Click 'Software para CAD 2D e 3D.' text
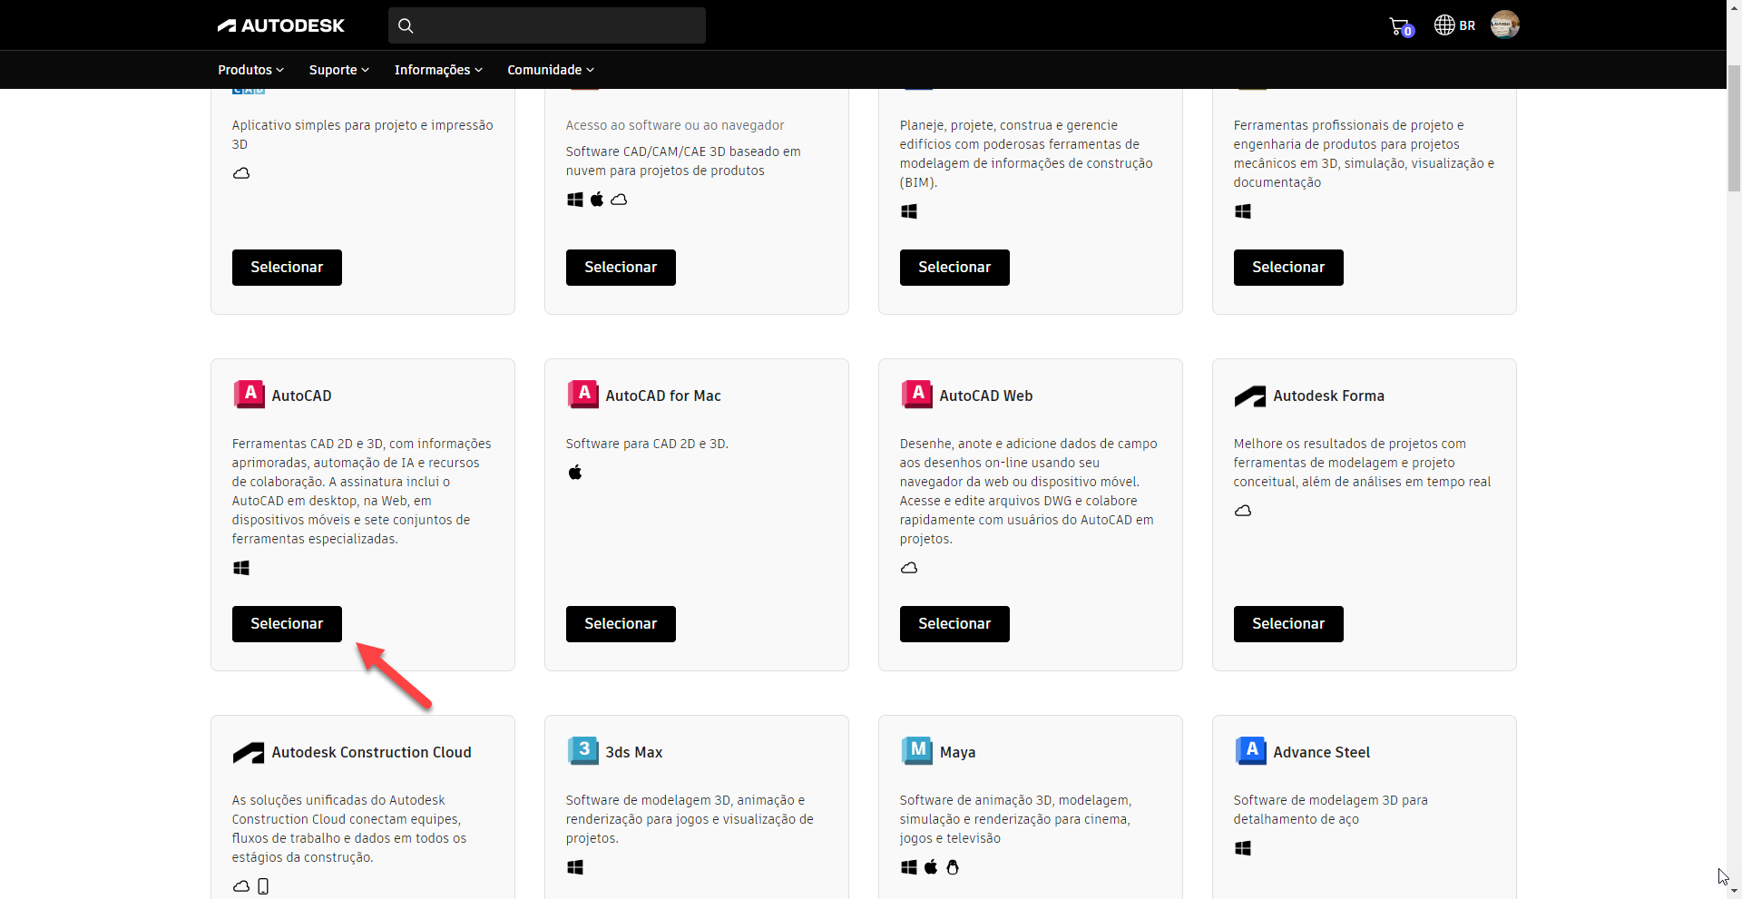The height and width of the screenshot is (899, 1742). (x=647, y=444)
